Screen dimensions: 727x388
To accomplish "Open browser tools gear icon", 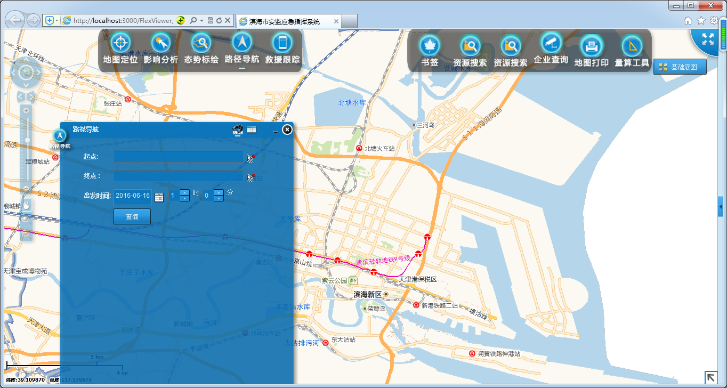I will (x=714, y=20).
